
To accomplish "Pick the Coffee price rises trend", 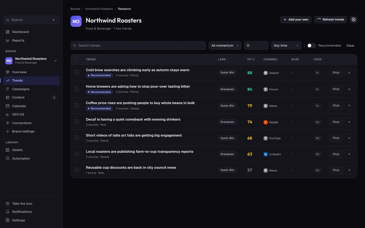I will tap(336, 106).
